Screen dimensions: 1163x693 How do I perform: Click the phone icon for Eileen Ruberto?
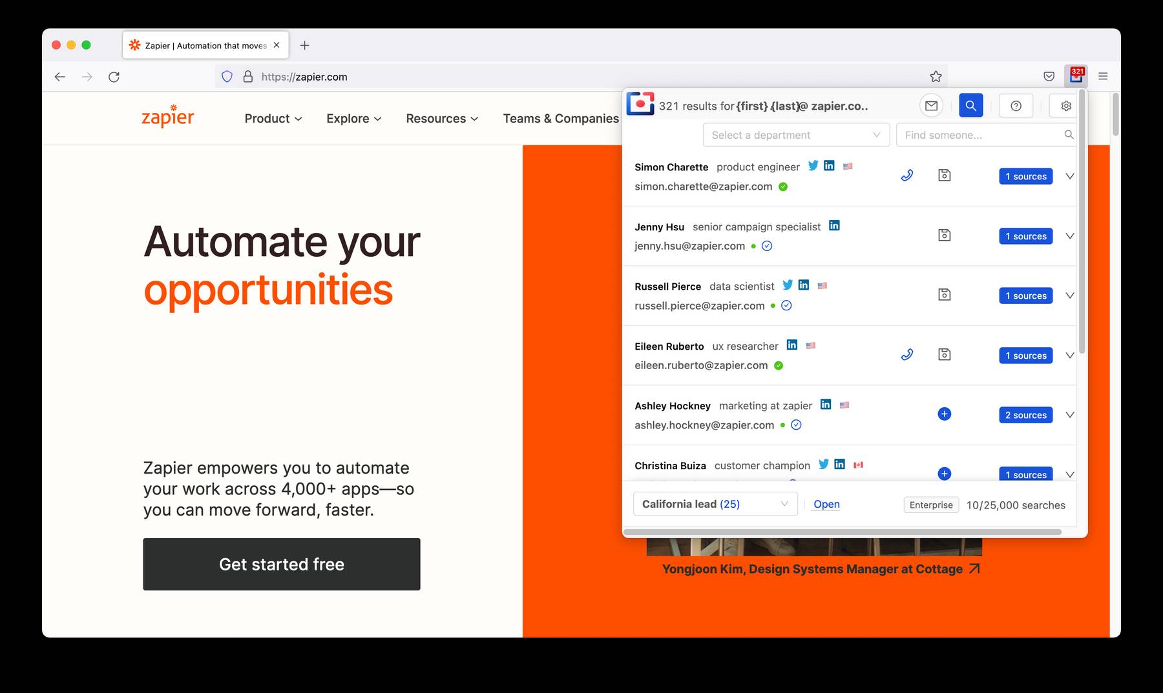point(907,354)
